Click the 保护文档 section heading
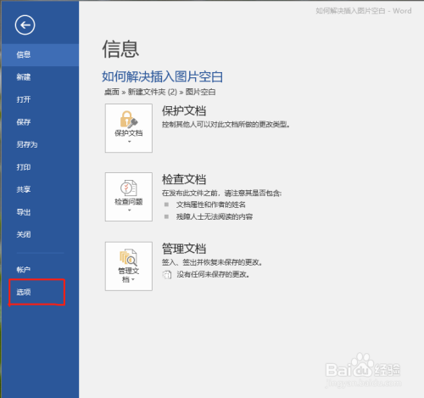Screen dimensions: 424x398 pos(184,110)
